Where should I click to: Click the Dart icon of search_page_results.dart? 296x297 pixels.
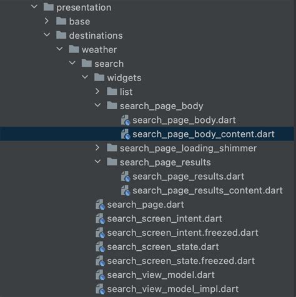126,177
